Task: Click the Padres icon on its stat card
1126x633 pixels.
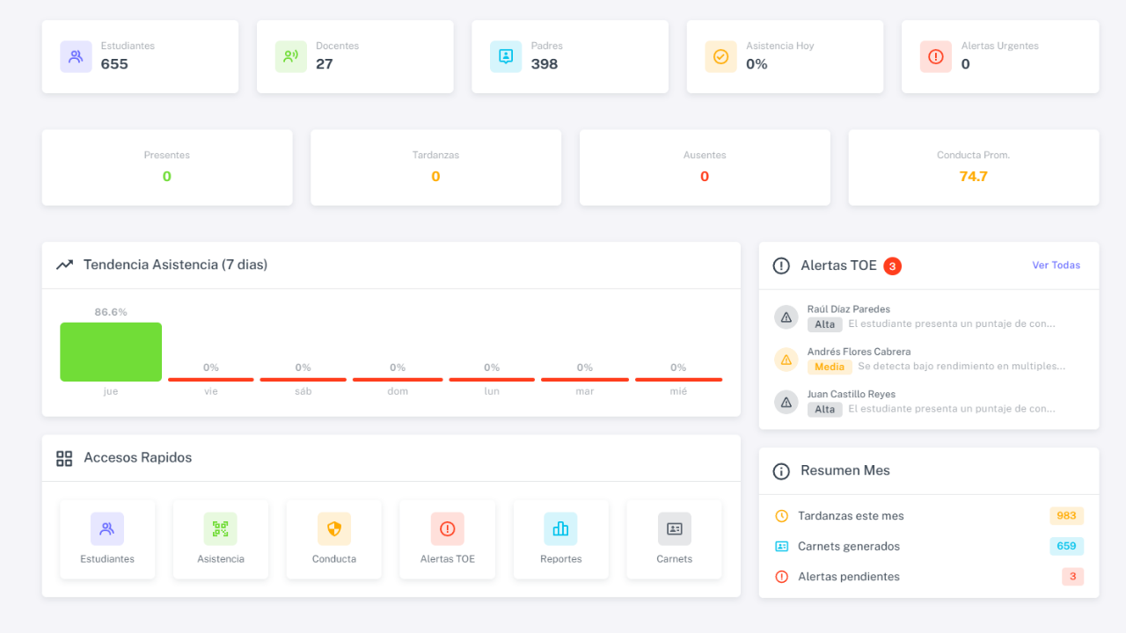Action: click(505, 56)
